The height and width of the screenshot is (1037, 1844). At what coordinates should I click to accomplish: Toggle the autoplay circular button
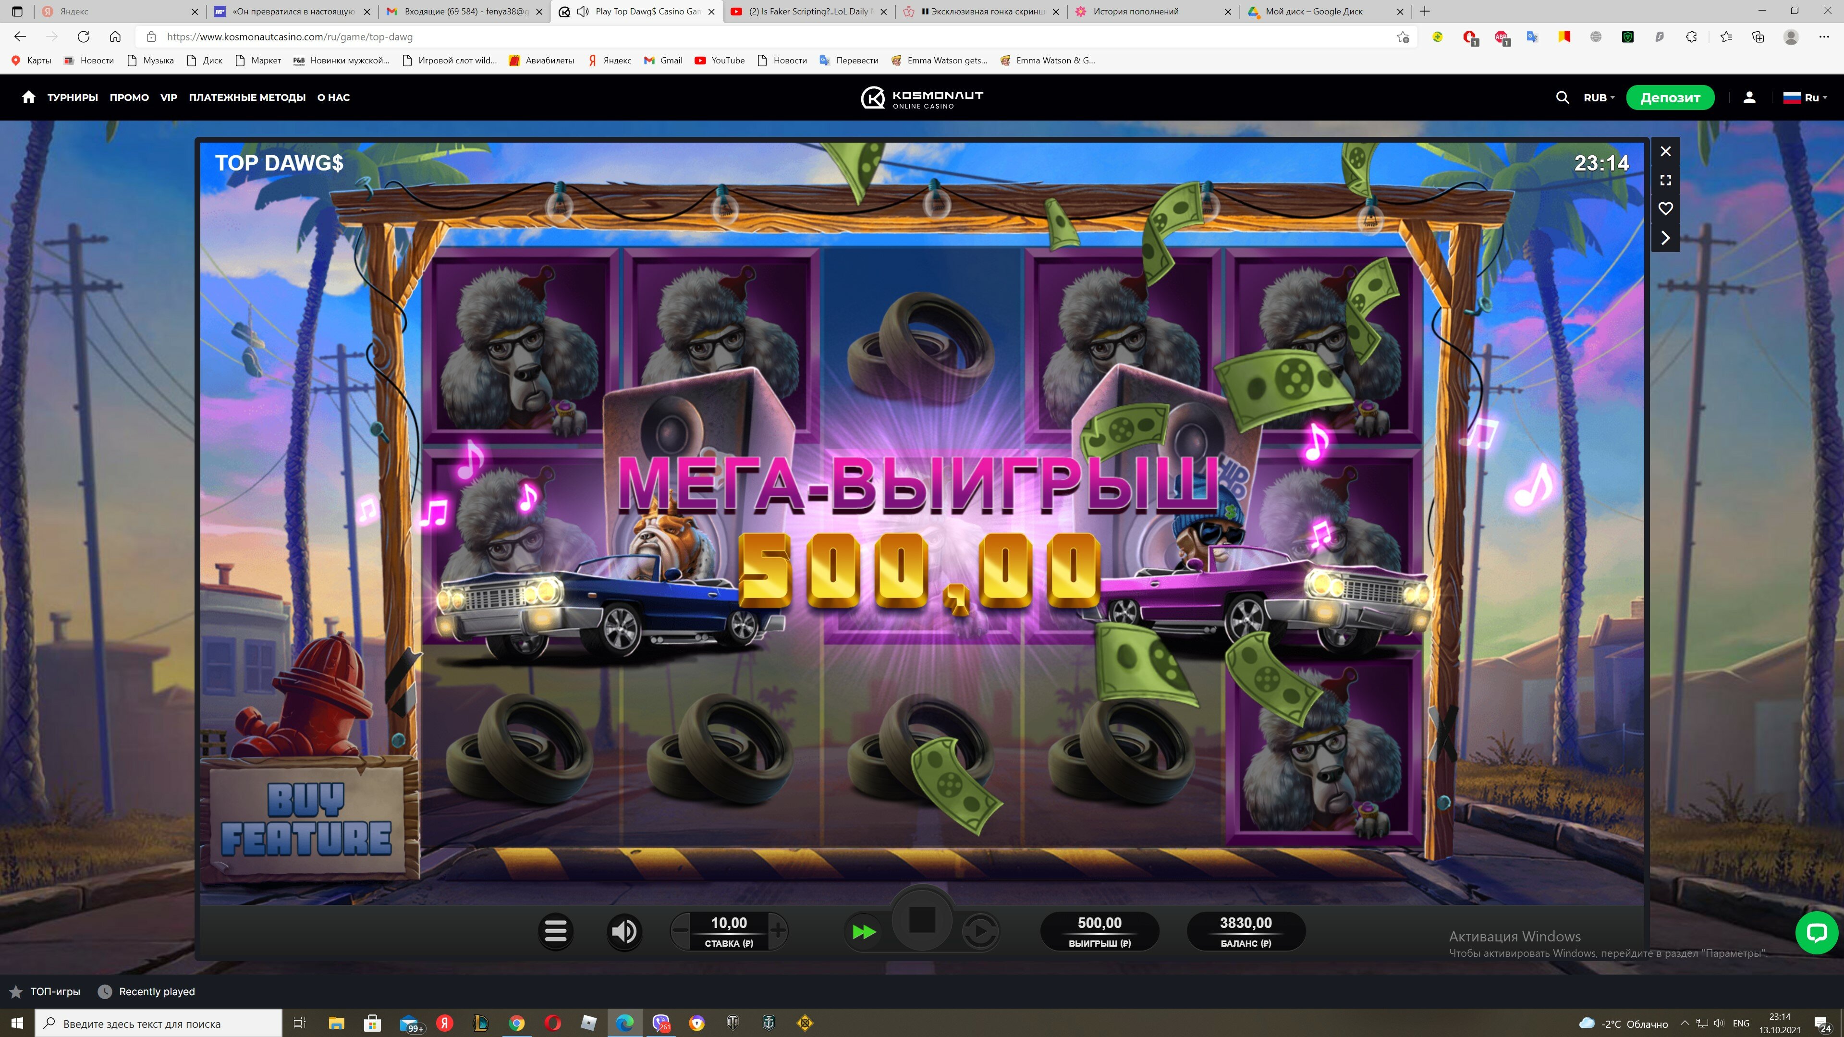pos(979,932)
